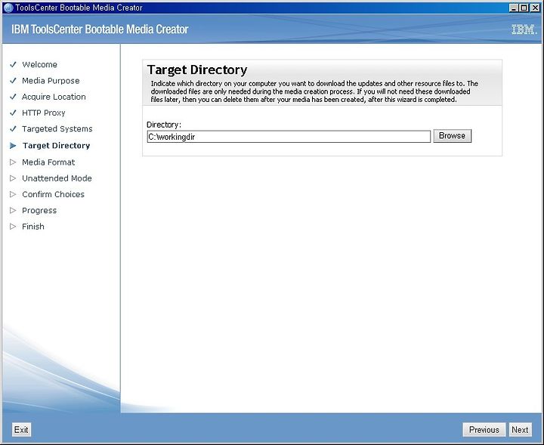Click the application icon in the title bar
The image size is (544, 445).
[x=8, y=8]
